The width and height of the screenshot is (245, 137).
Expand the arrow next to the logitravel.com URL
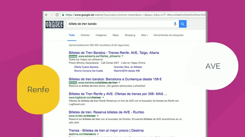click(x=103, y=97)
